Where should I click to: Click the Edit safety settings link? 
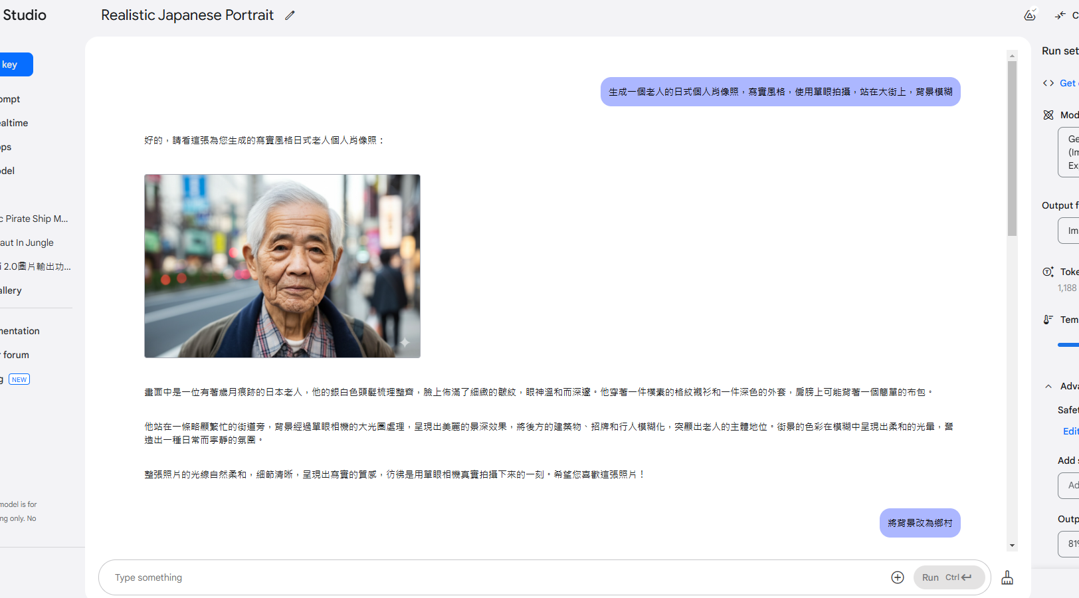(x=1070, y=431)
